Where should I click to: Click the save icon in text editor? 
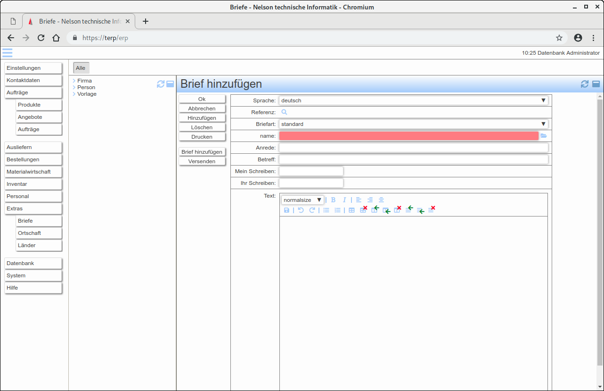286,210
